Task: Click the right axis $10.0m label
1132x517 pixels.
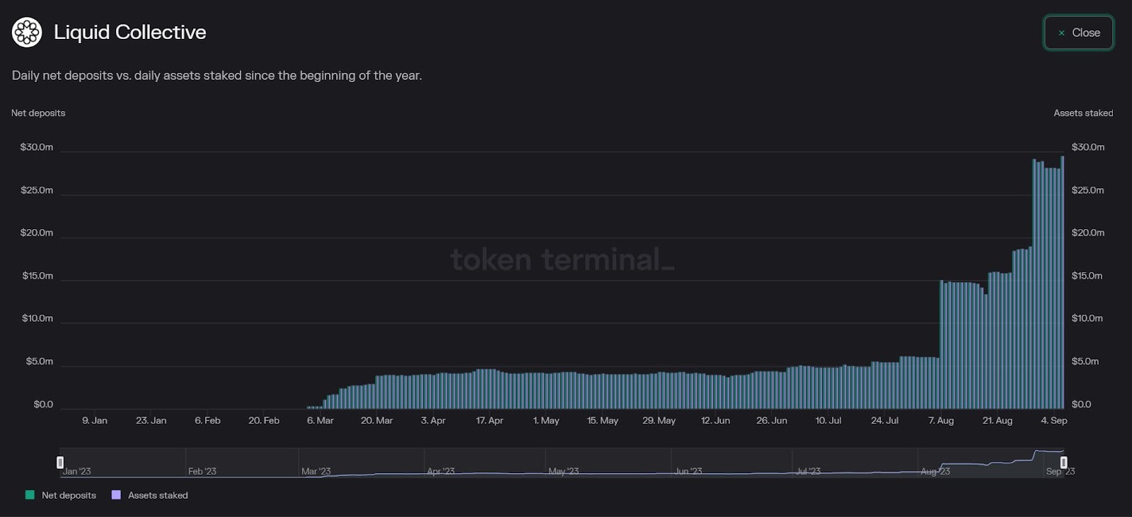Action: [x=1087, y=318]
